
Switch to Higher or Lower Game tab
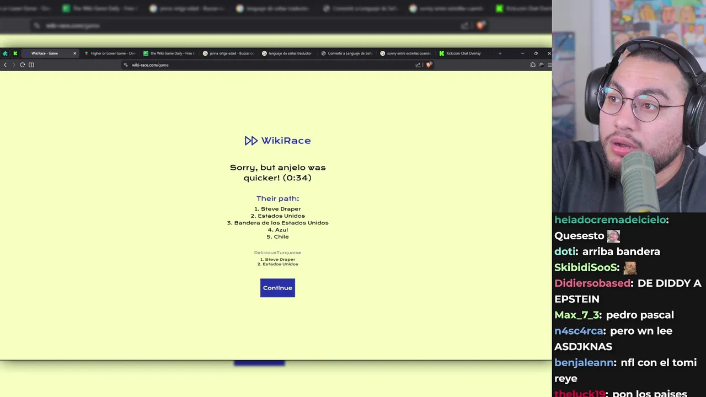coord(109,53)
